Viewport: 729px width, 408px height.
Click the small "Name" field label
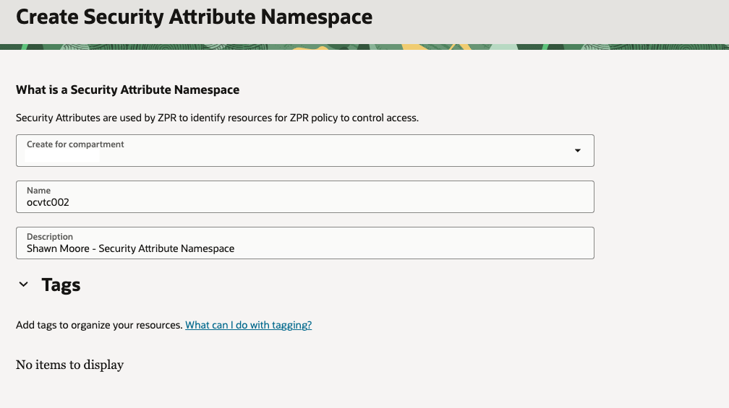click(38, 191)
